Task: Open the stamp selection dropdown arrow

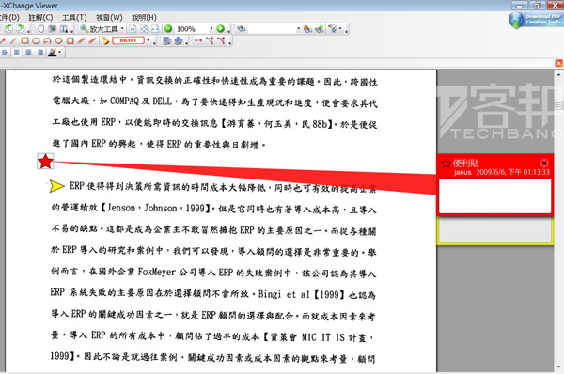Action: click(149, 40)
